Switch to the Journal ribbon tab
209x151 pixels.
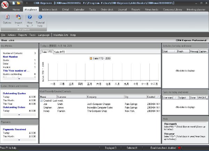tap(122, 9)
